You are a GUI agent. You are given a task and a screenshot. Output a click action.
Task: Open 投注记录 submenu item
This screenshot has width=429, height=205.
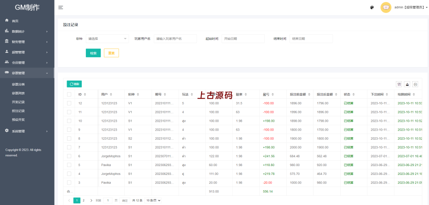pyautogui.click(x=18, y=111)
